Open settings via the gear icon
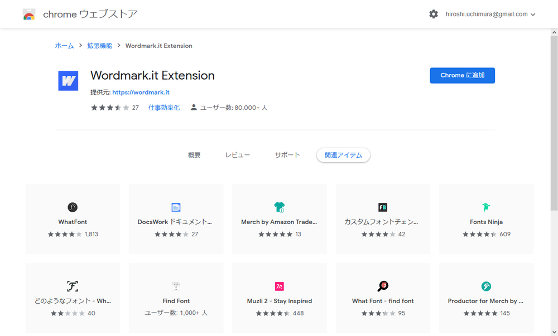558x336 pixels. pyautogui.click(x=434, y=14)
